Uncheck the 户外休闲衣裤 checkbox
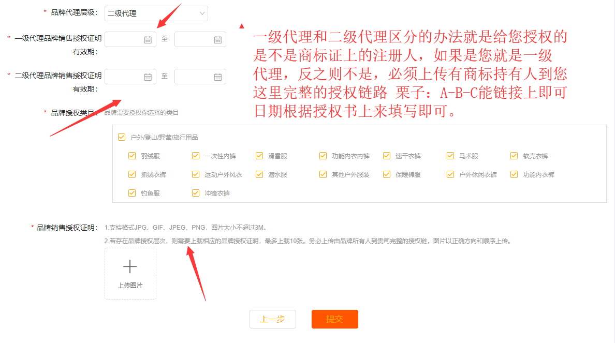The height and width of the screenshot is (343, 615). tap(450, 174)
